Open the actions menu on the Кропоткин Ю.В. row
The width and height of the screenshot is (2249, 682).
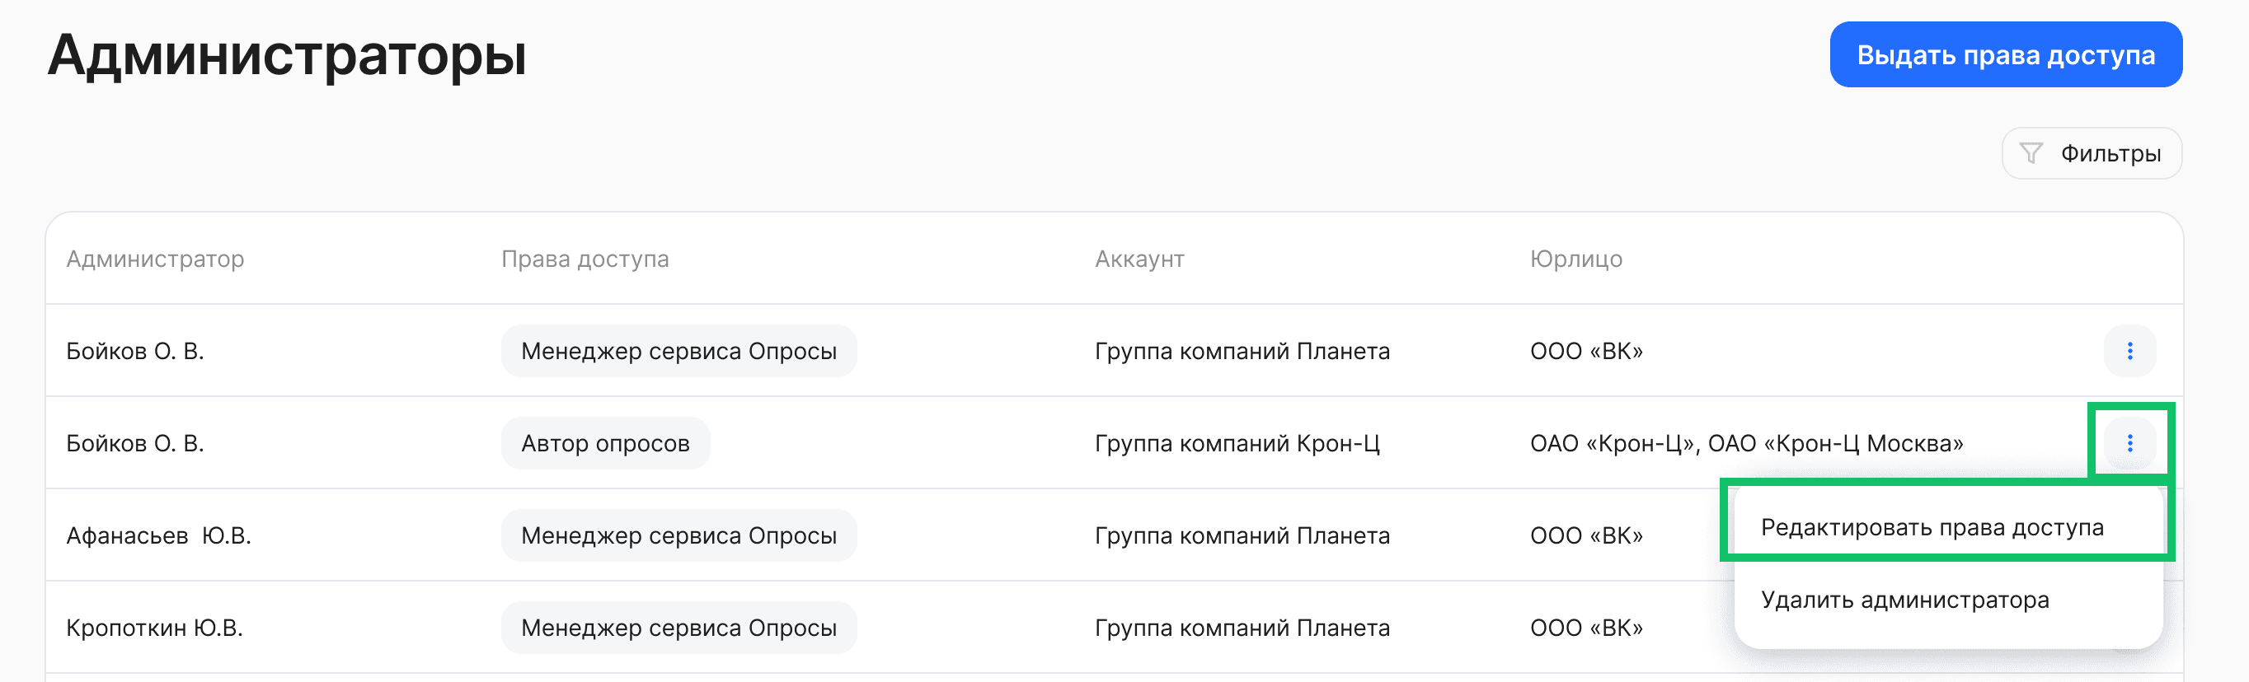coord(2130,626)
